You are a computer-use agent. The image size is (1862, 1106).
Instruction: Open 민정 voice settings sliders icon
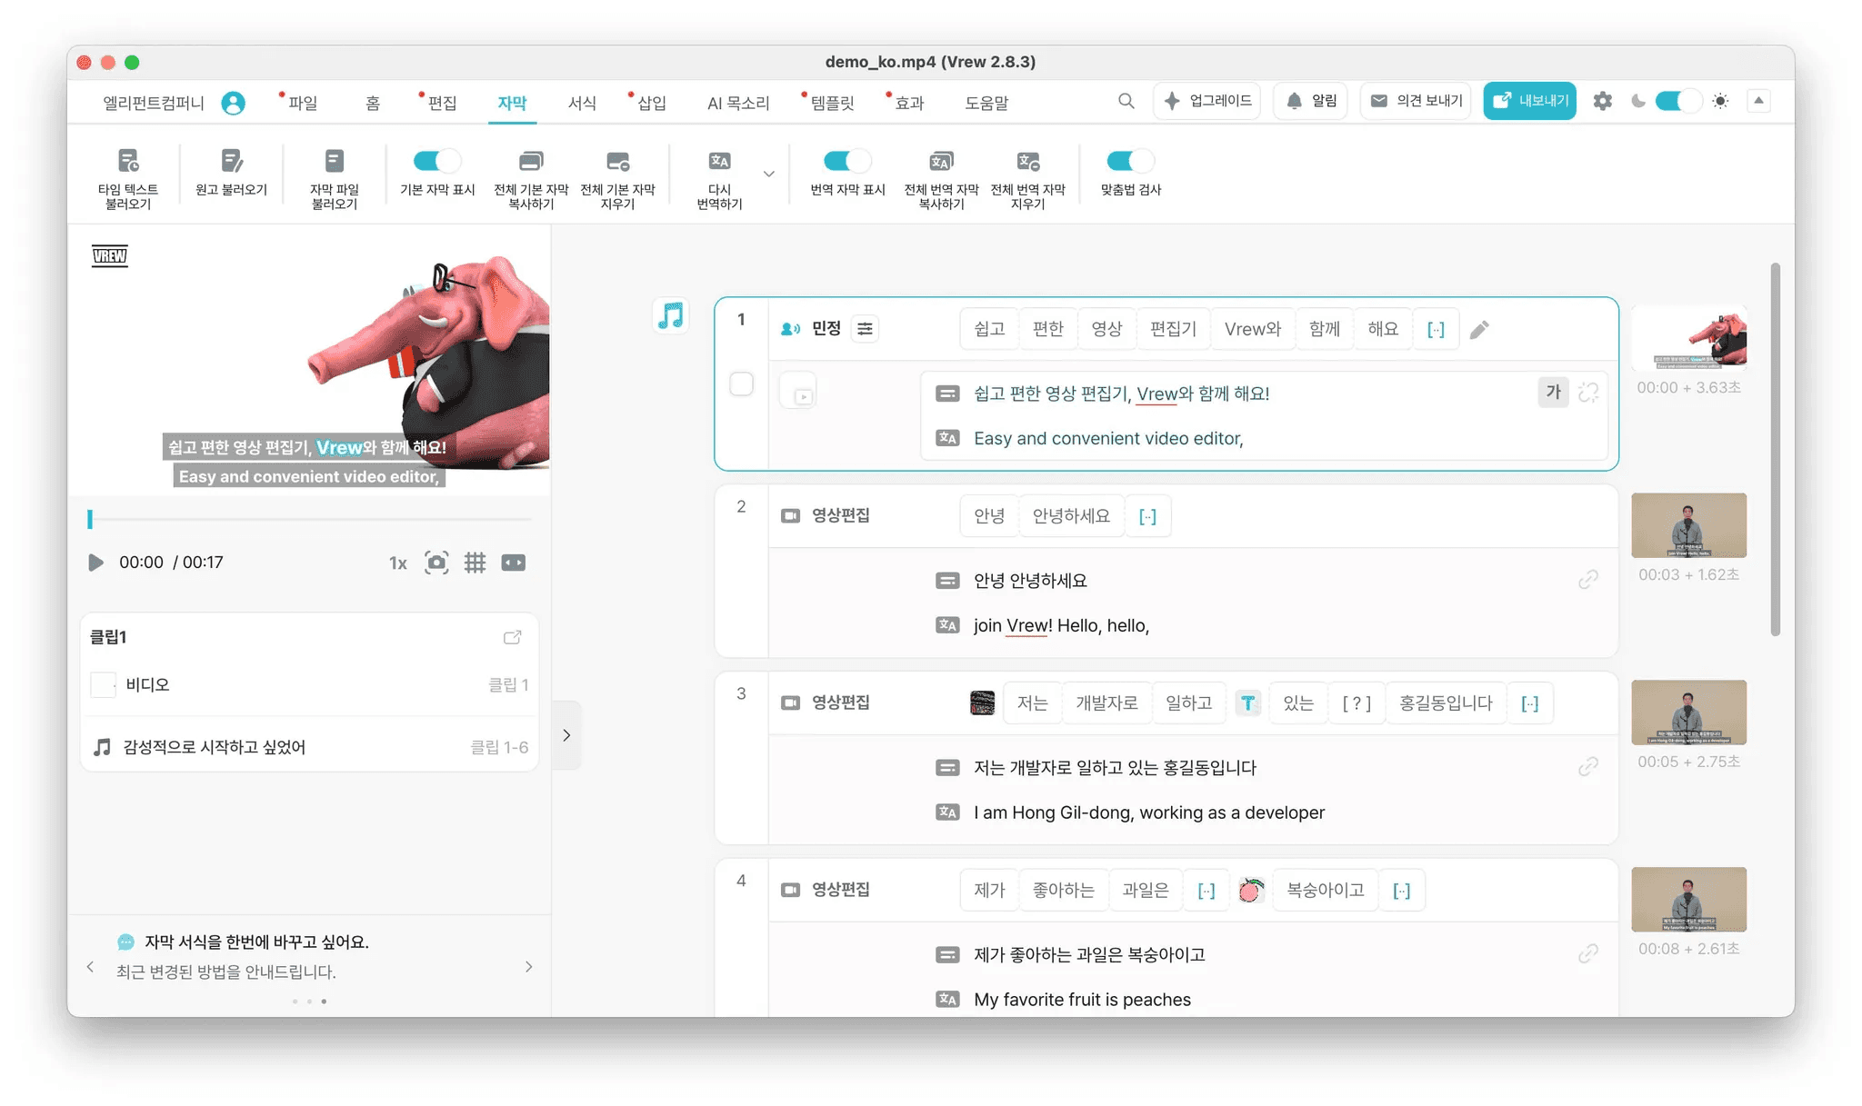pyautogui.click(x=866, y=328)
